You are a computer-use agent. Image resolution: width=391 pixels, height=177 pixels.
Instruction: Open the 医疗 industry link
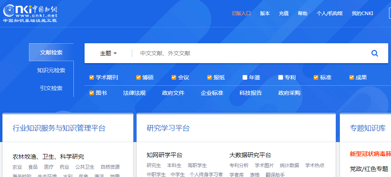[48, 167]
